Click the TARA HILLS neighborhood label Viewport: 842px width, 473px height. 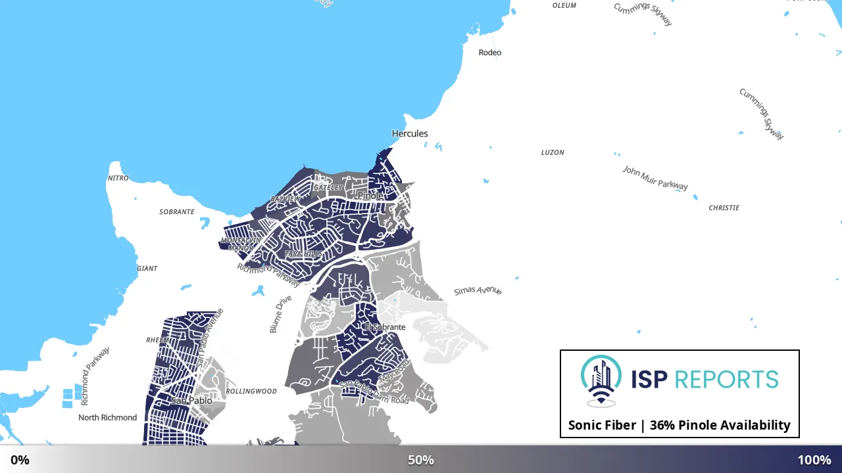[x=303, y=254]
